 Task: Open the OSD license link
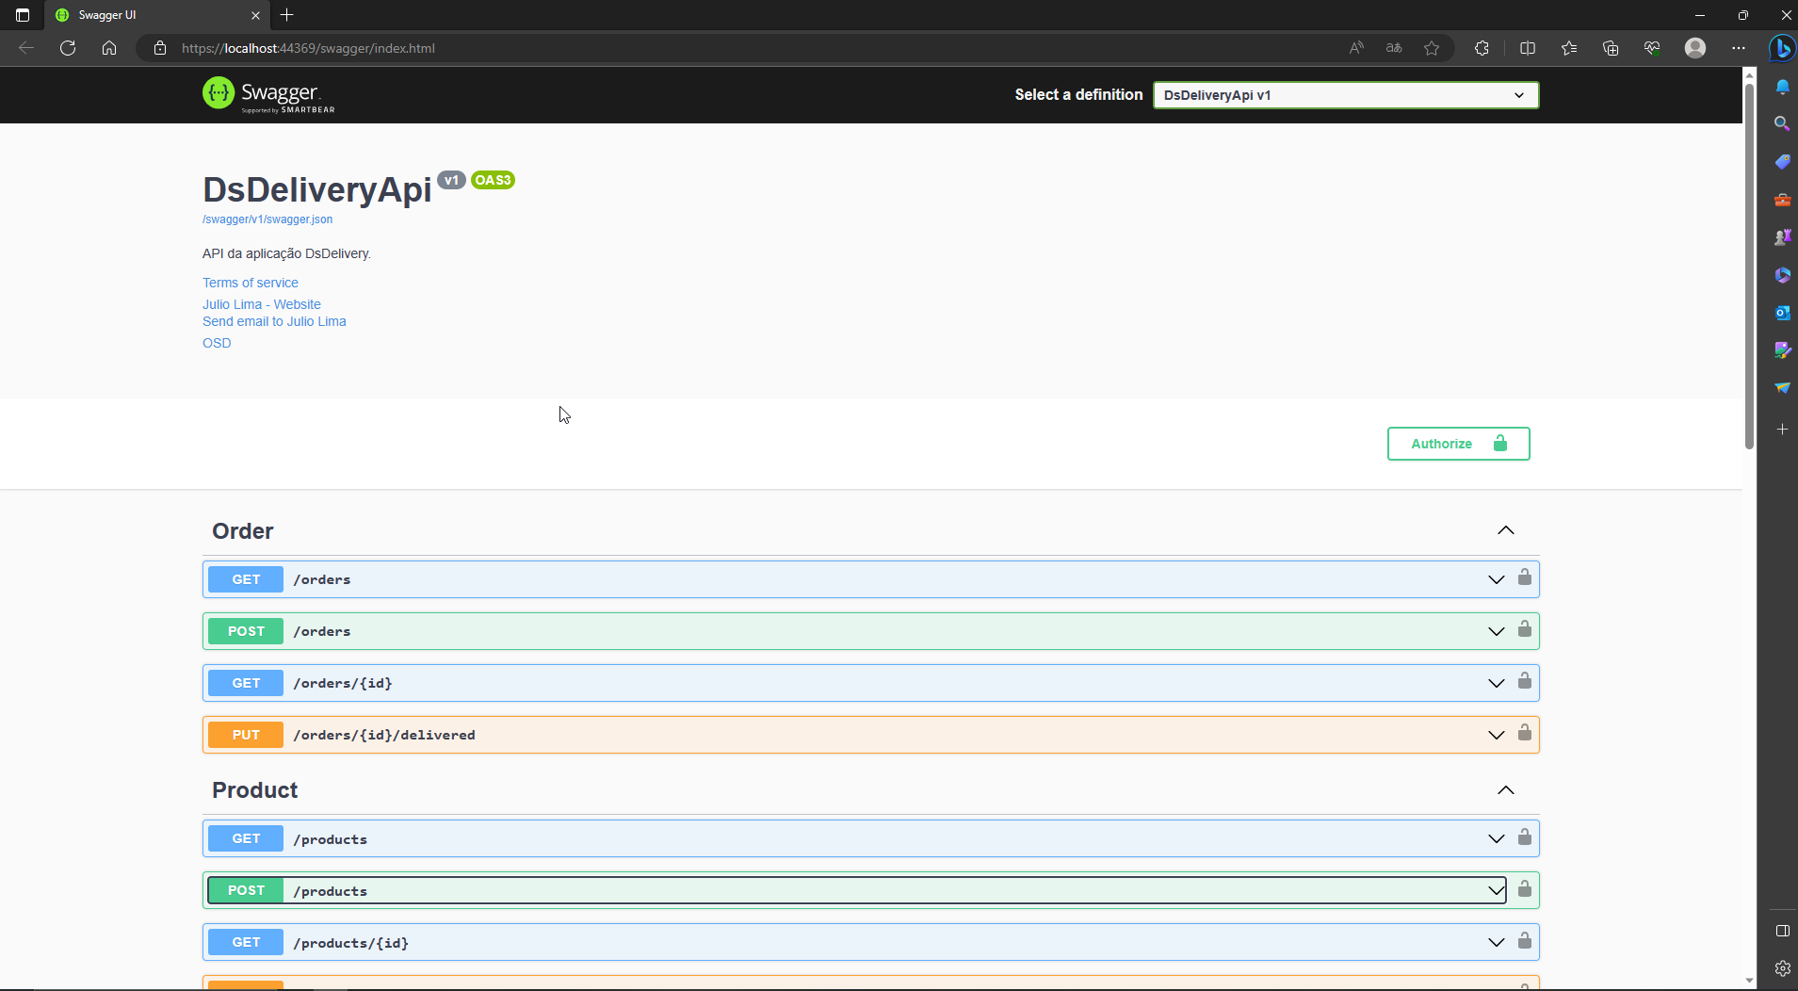point(217,343)
